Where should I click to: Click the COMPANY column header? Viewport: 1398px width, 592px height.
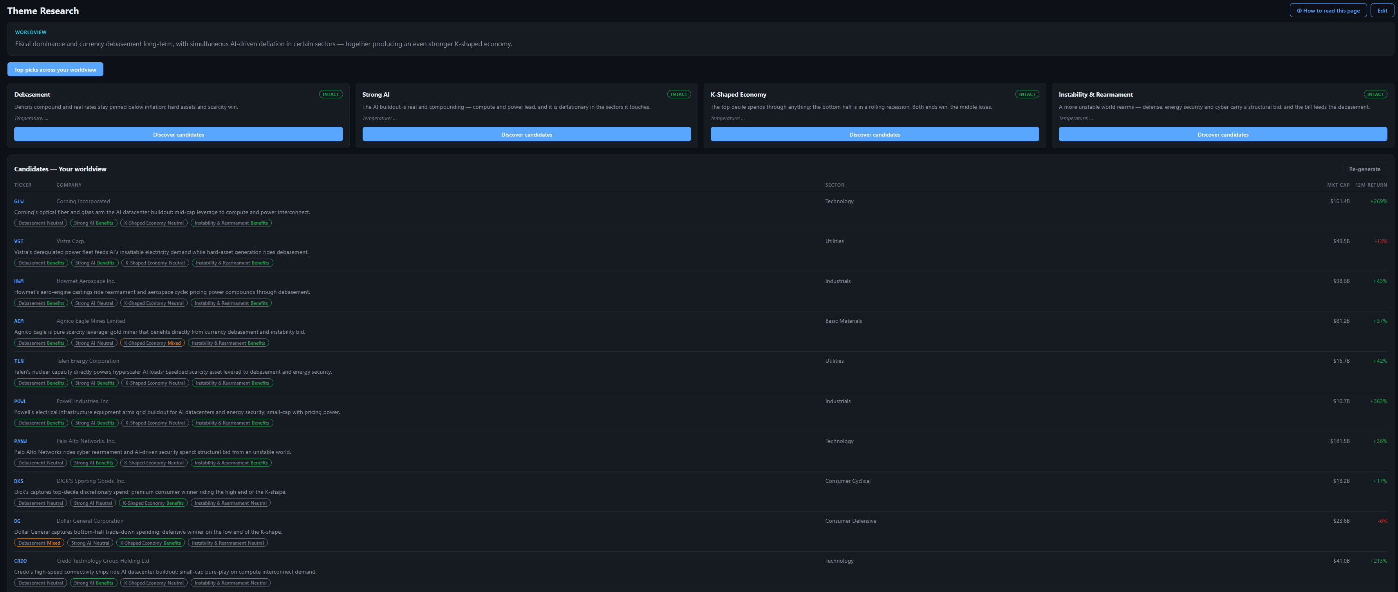point(69,185)
